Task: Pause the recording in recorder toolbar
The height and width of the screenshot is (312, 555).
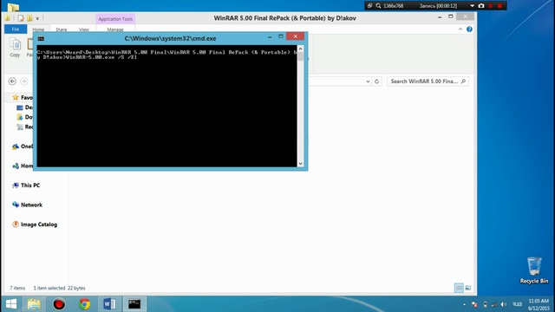Action: pyautogui.click(x=491, y=6)
